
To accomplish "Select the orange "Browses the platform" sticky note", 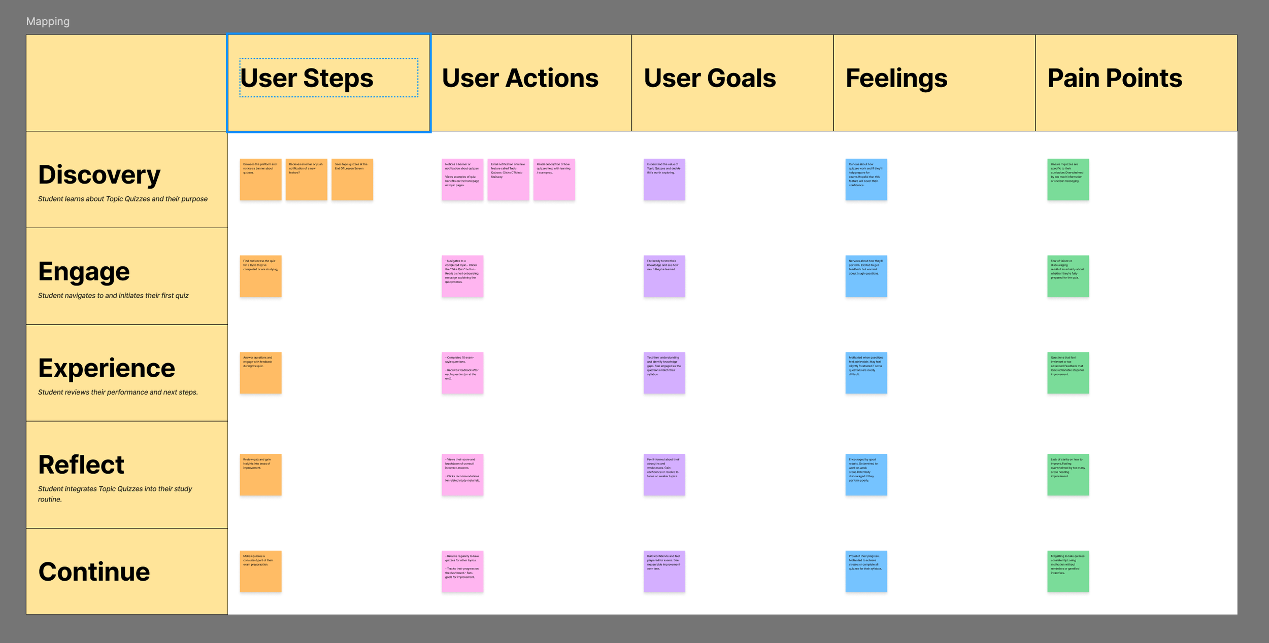I will pos(260,180).
